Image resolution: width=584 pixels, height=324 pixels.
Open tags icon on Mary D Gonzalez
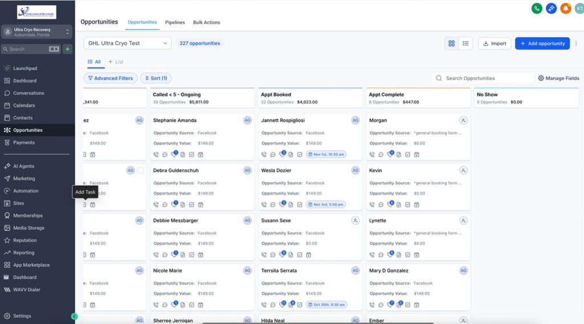point(390,304)
